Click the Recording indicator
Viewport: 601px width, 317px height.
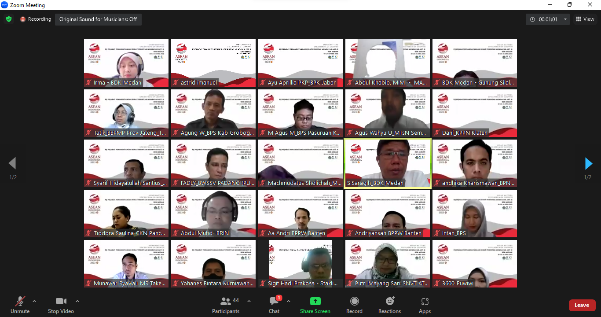36,19
